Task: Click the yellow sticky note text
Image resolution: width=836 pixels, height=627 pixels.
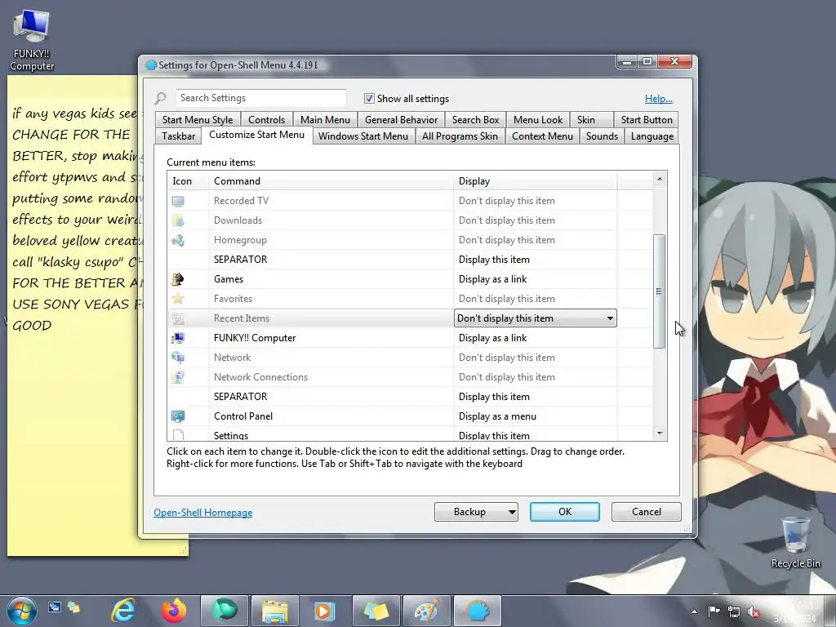Action: [74, 219]
